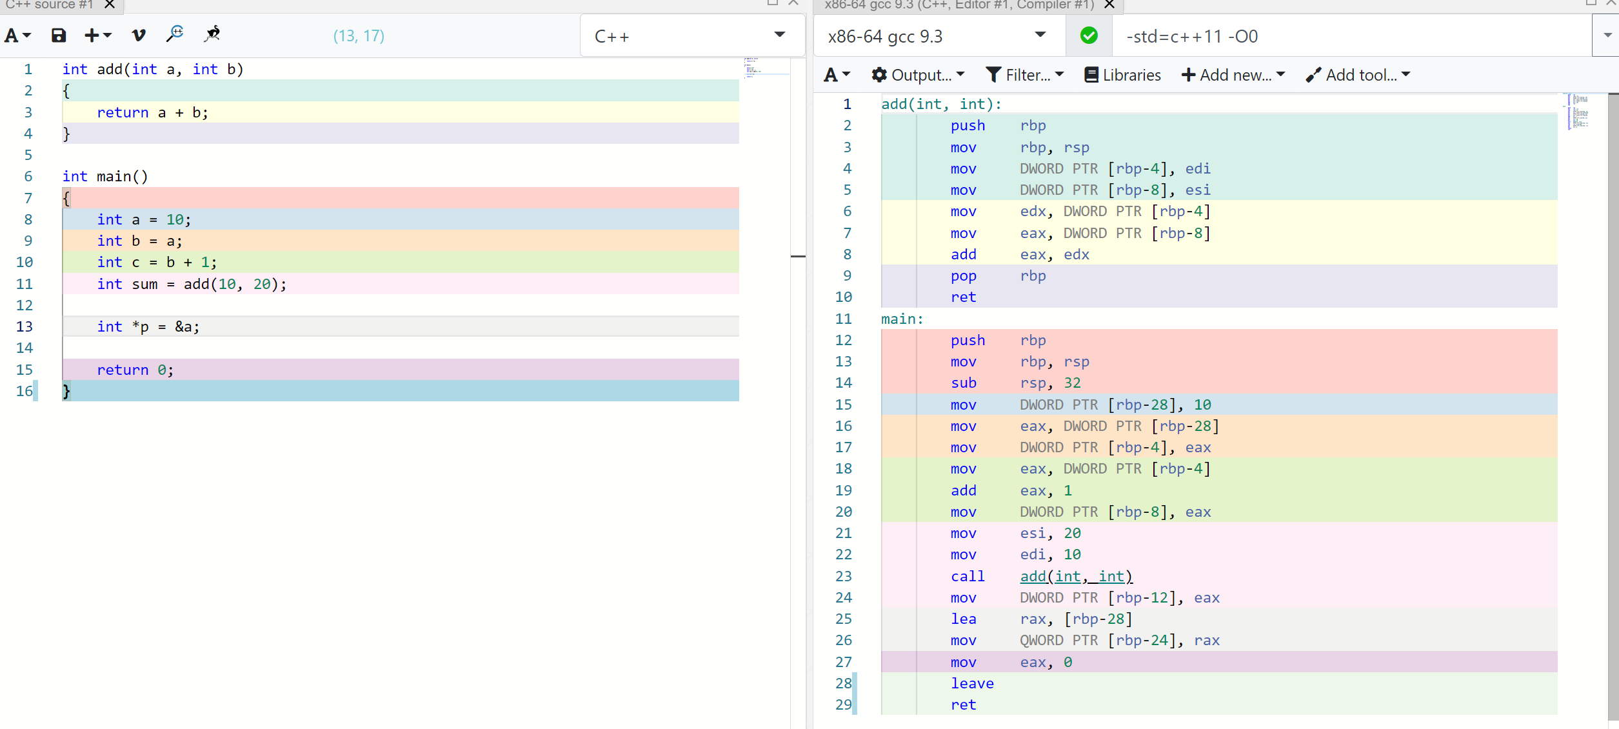Open the Filter options dropdown
1619x729 pixels.
coord(1024,75)
